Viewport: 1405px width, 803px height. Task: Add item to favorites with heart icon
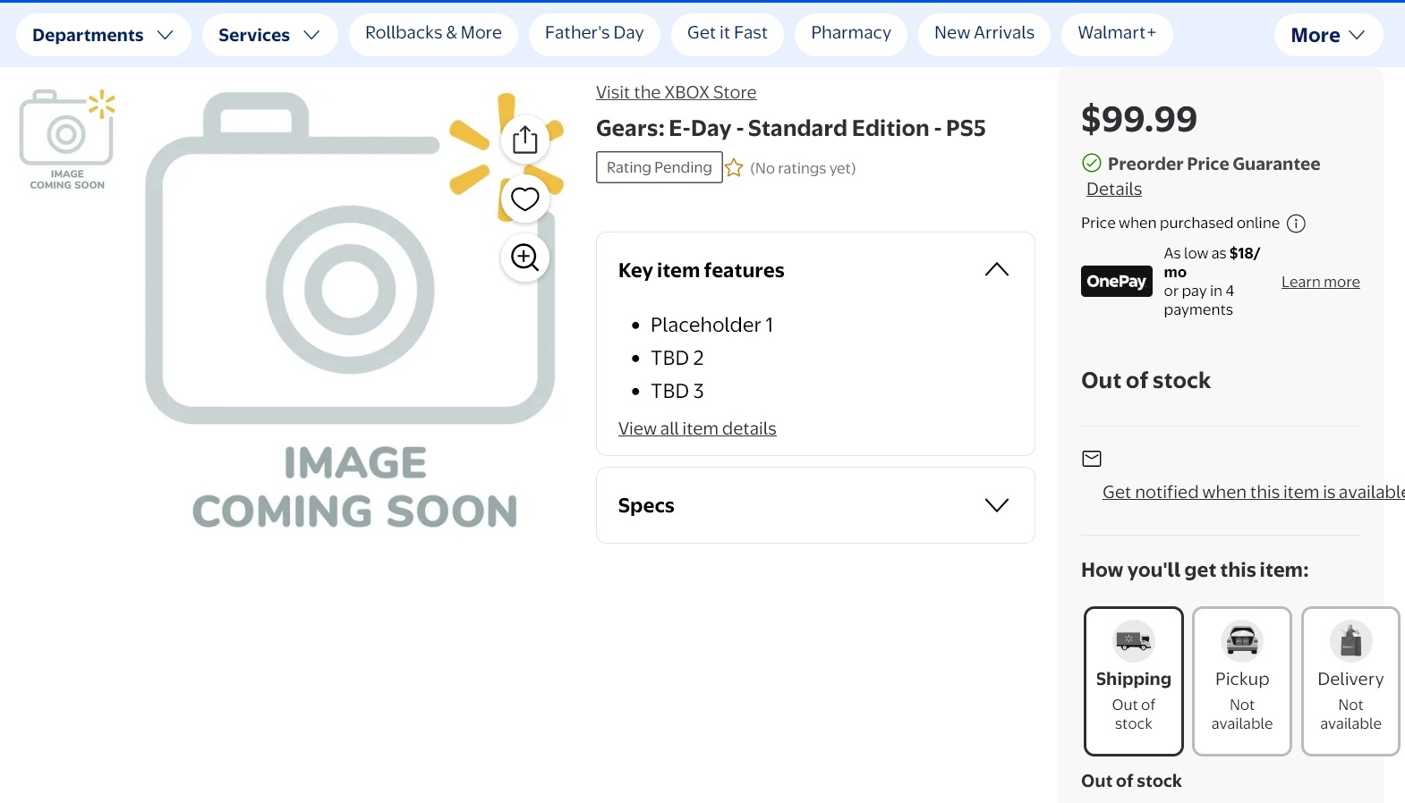[x=524, y=199]
